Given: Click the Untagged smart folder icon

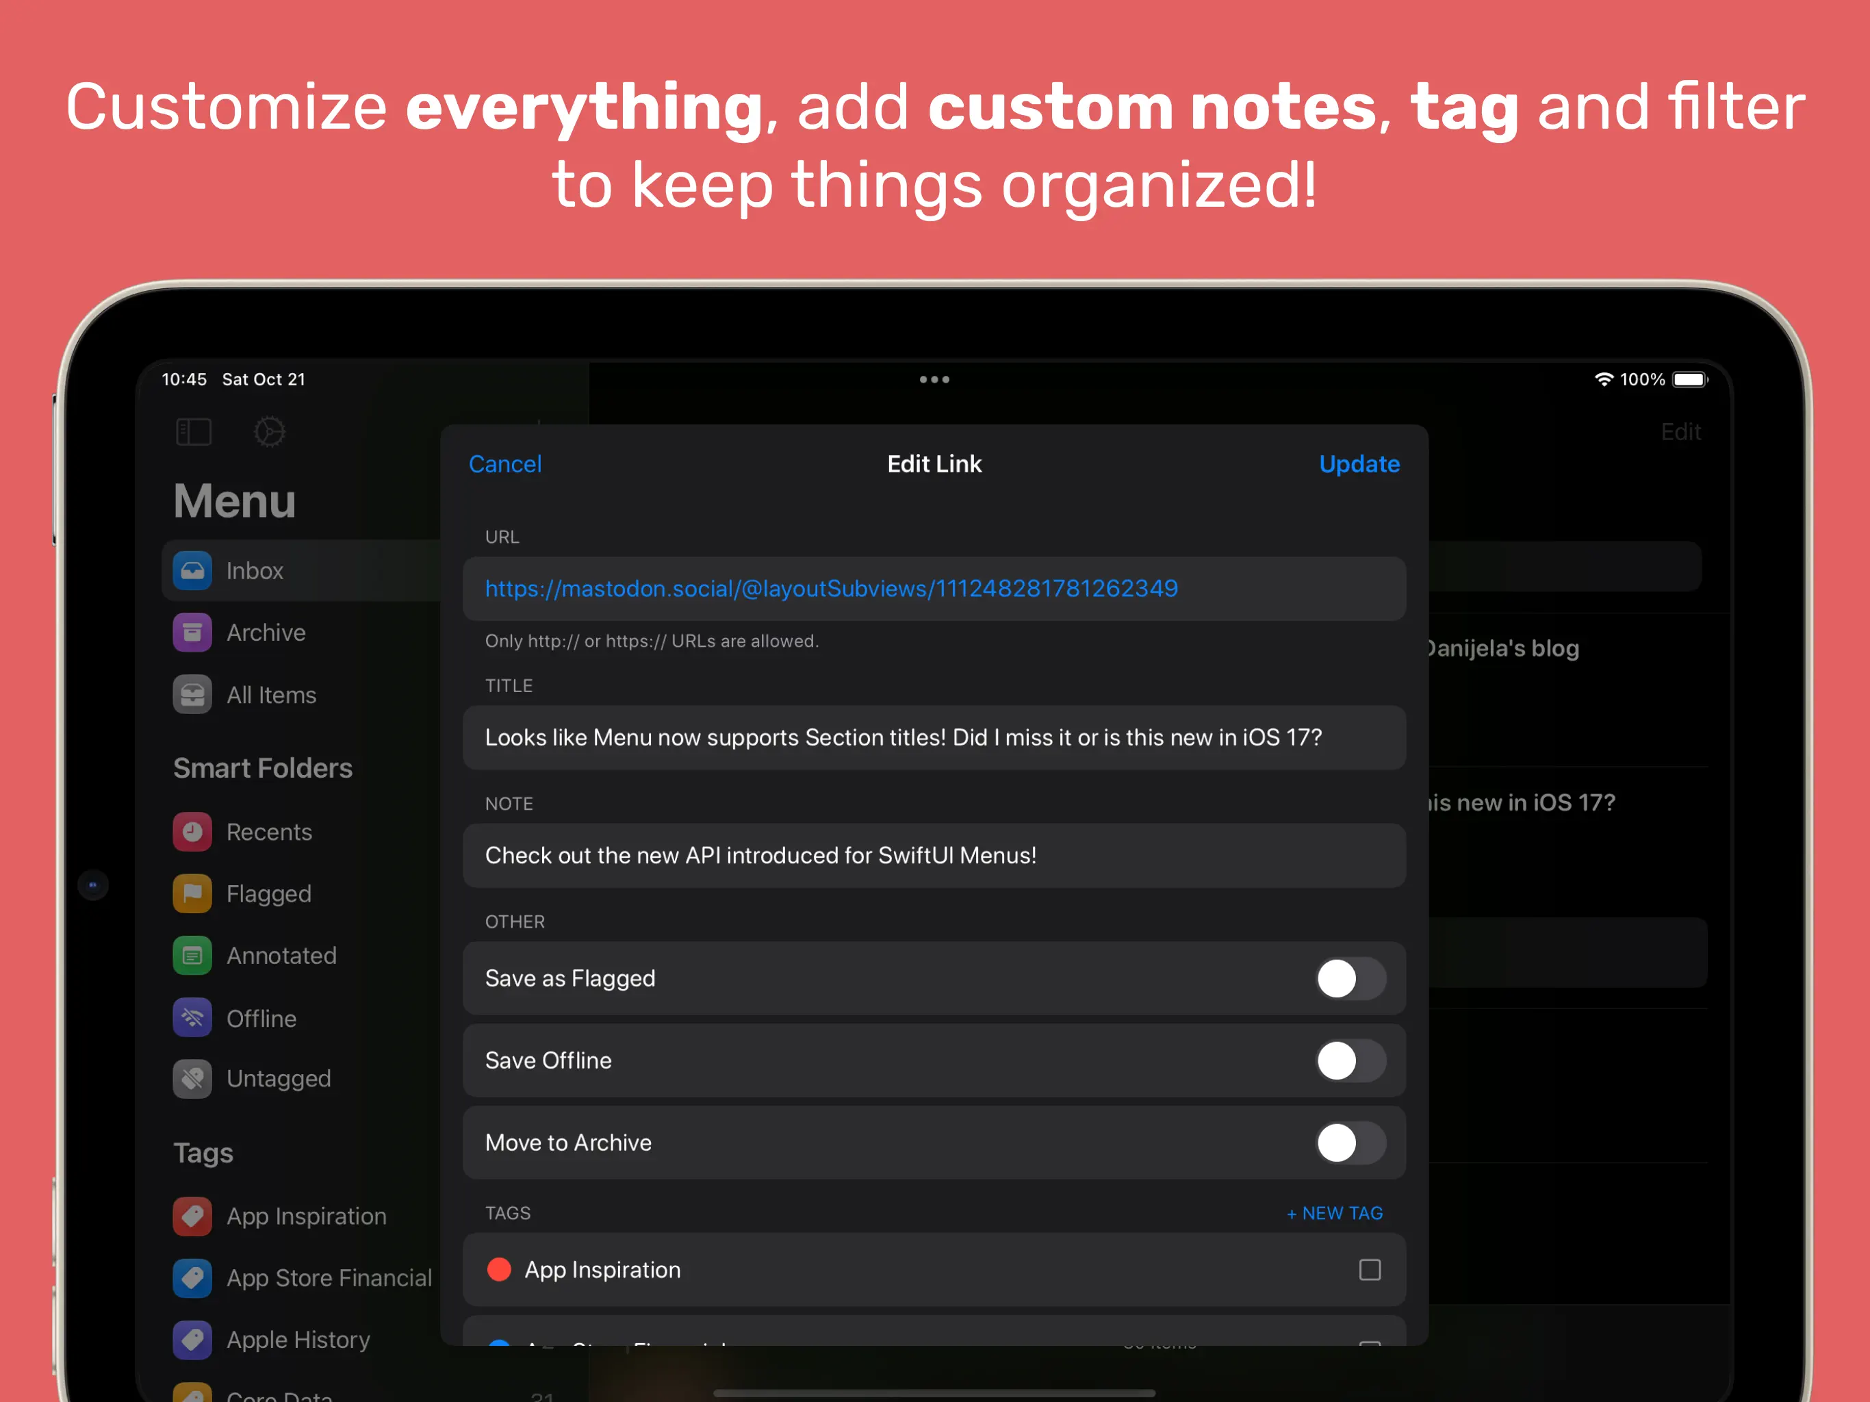Looking at the screenshot, I should pos(192,1079).
